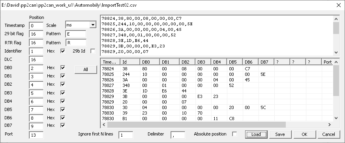This screenshot has height=143, width=345.
Task: Click the Load button
Action: [256, 134]
